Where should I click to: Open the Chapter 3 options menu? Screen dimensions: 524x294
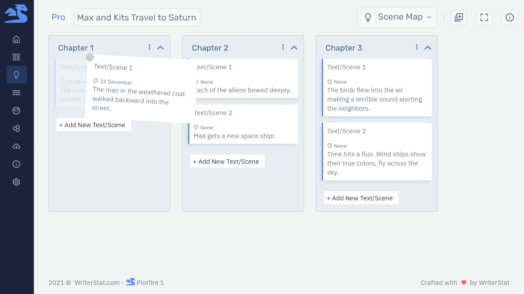coord(416,47)
